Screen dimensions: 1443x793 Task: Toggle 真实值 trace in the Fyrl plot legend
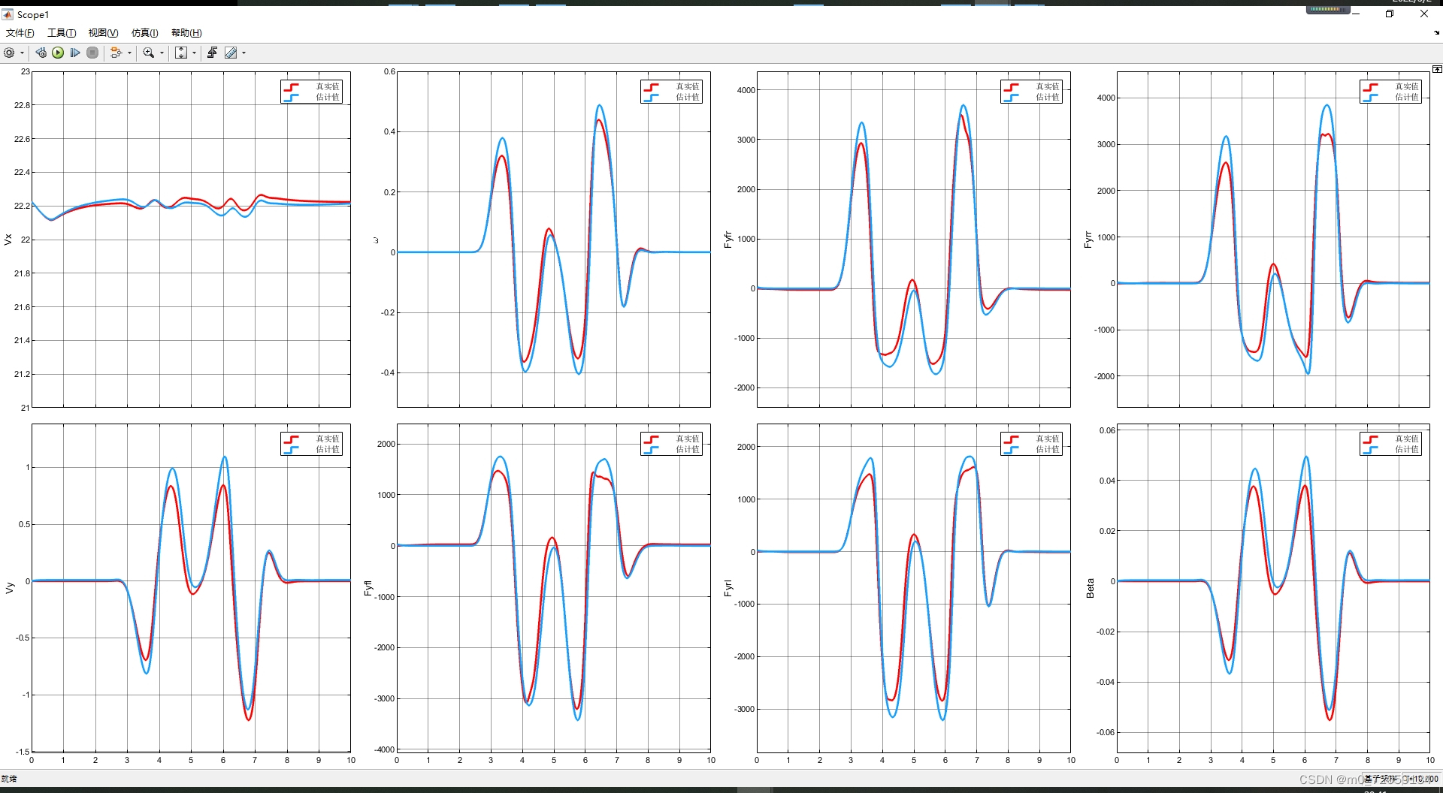[1047, 439]
